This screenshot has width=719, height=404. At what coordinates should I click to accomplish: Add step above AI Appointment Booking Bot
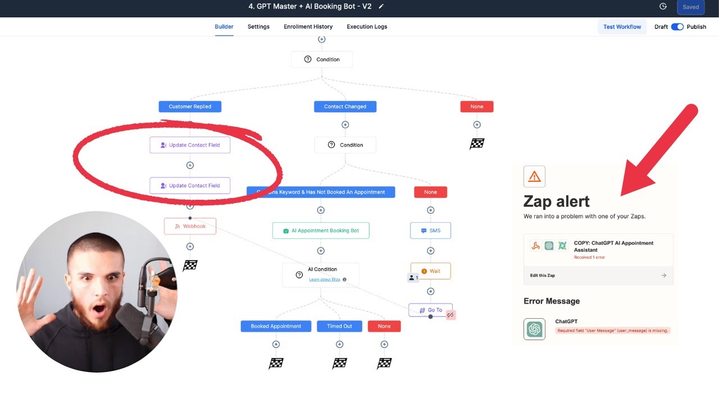tap(321, 210)
